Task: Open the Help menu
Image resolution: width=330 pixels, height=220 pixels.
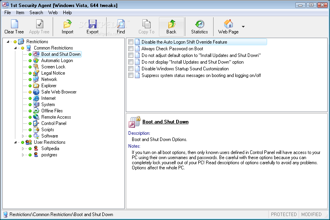Action: pos(67,13)
